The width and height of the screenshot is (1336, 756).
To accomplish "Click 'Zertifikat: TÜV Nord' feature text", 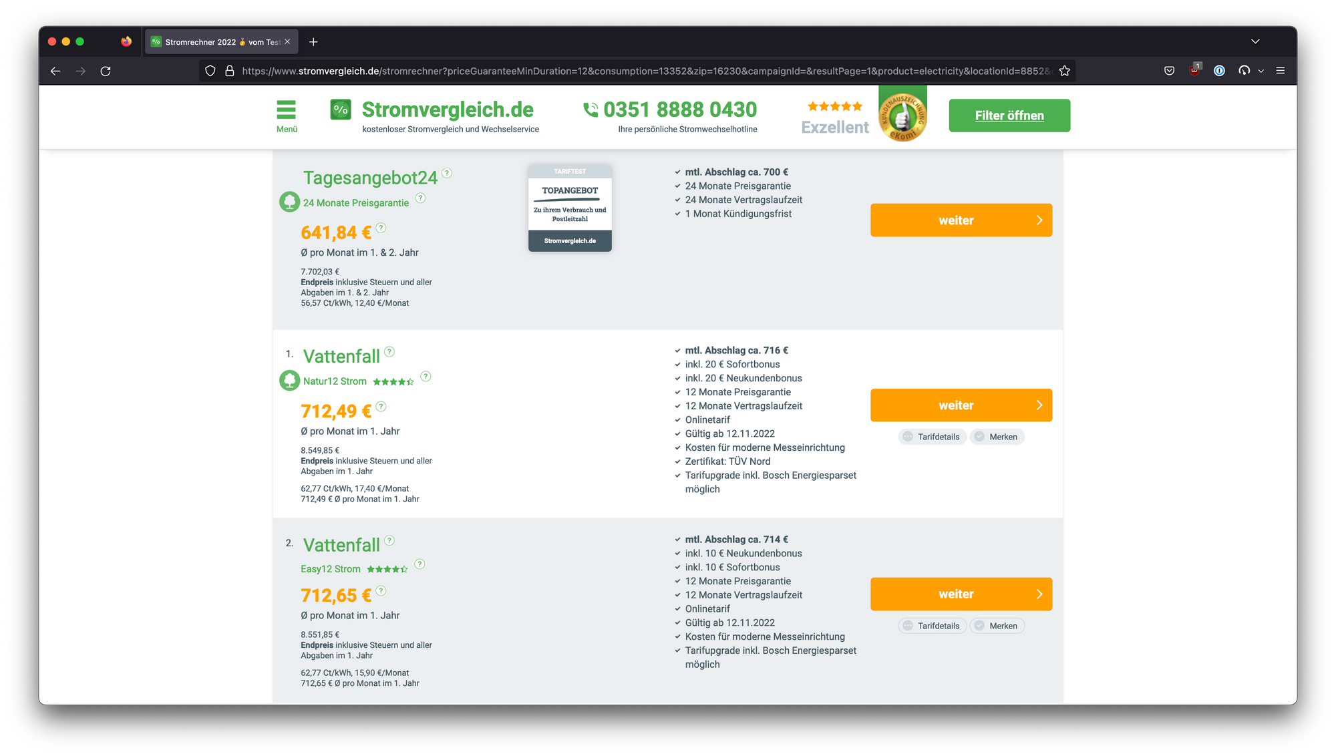I will (x=727, y=461).
